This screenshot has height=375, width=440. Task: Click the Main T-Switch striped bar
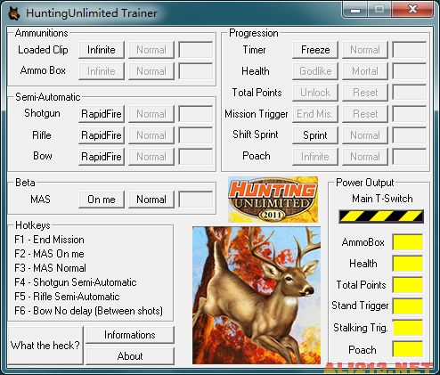tap(381, 216)
